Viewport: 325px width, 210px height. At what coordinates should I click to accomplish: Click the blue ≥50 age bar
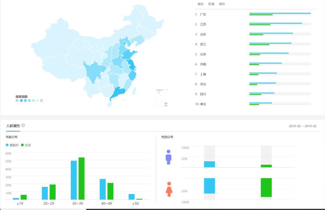coord(132,197)
